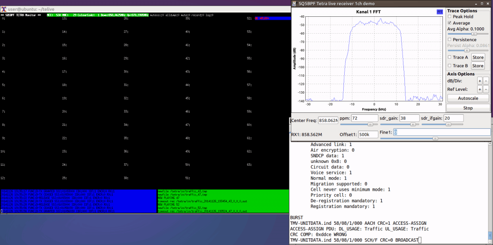Click the 'SNDCP data: 1' terminal line
The height and width of the screenshot is (245, 493).
pos(327,156)
